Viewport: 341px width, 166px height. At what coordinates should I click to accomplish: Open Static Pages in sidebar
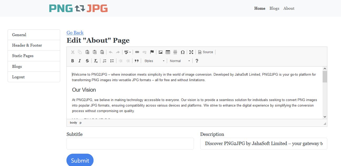[34, 56]
